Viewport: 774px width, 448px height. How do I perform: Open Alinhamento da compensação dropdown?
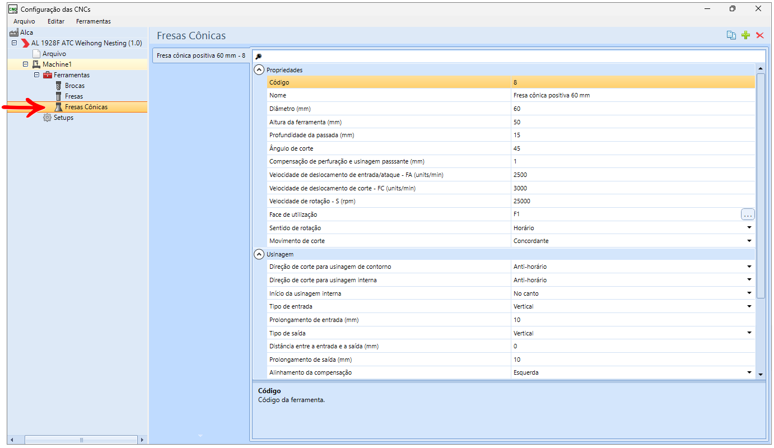749,372
